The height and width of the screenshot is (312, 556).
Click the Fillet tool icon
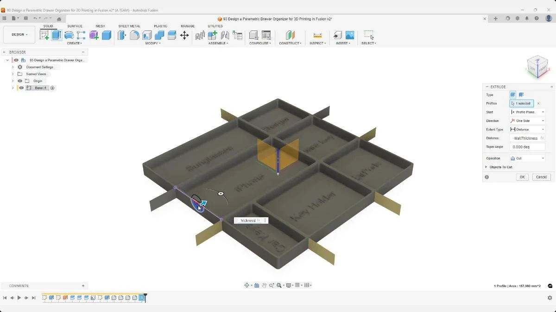click(x=134, y=35)
